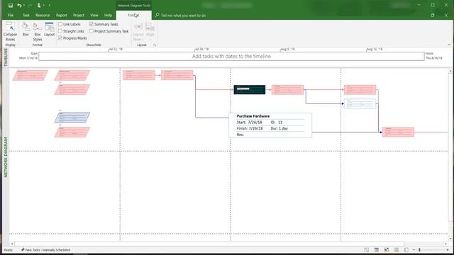
Task: Open the Box Styles tool
Action: 38,31
